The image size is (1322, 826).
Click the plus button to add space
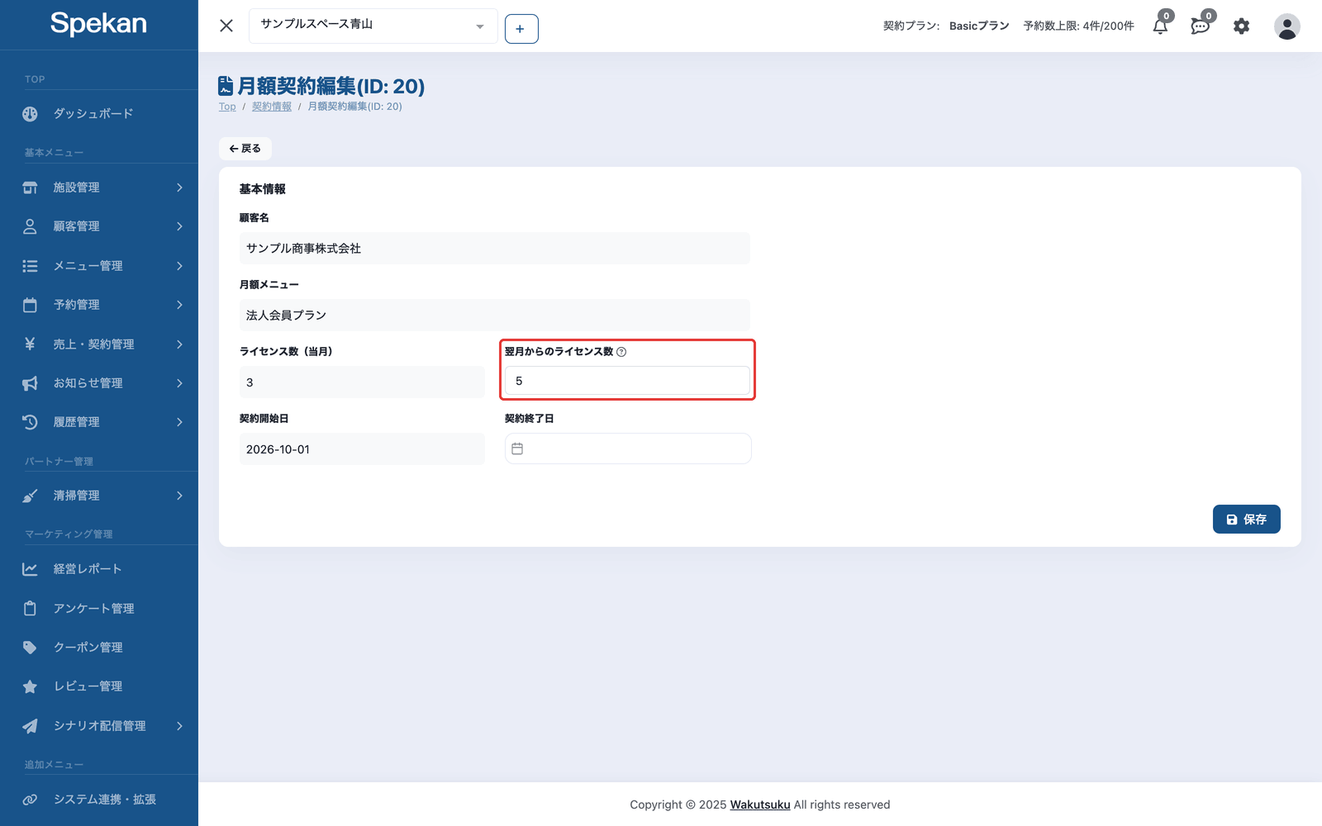click(521, 29)
